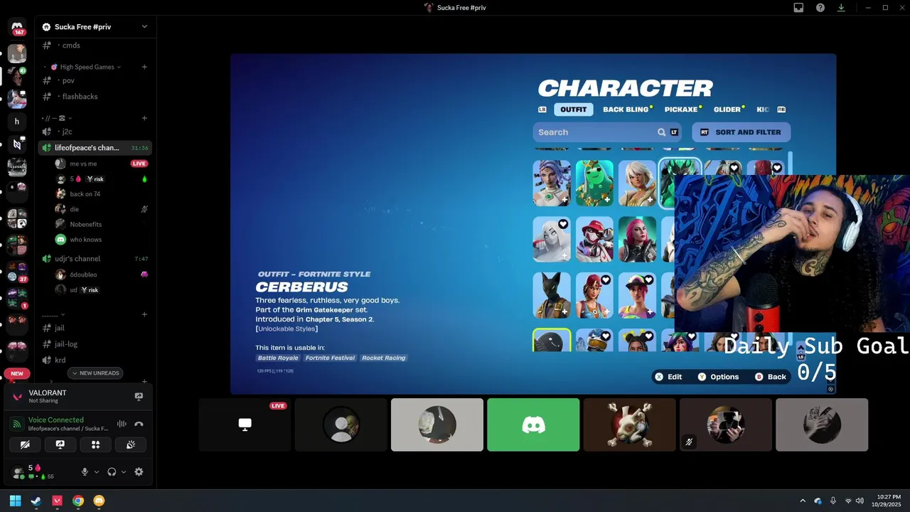Open headphone output options arrow
Viewport: 910px width, 512px height.
click(x=124, y=471)
